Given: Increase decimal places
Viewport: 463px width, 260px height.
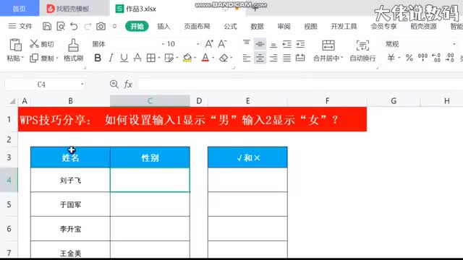Looking at the screenshot, I should click(x=436, y=58).
